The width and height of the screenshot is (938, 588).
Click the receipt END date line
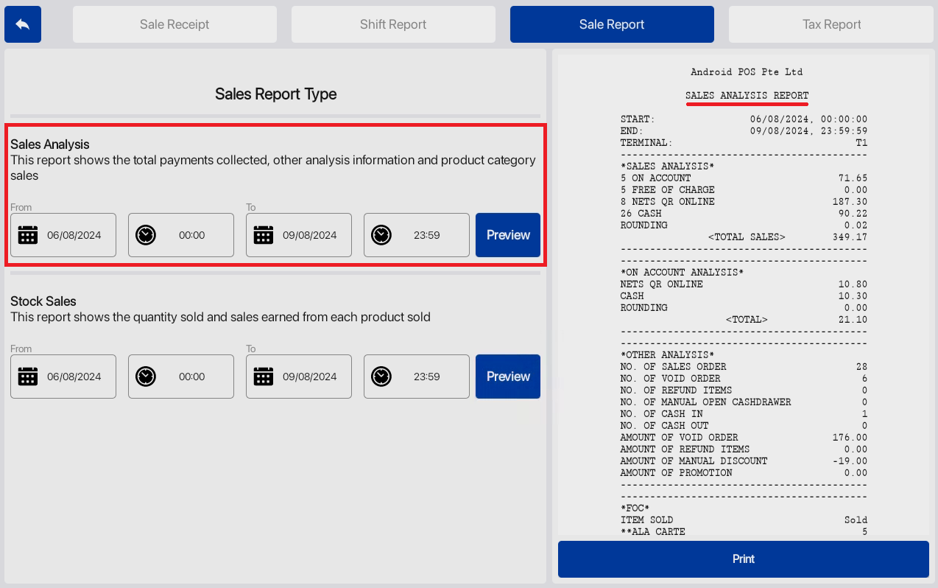(x=744, y=131)
